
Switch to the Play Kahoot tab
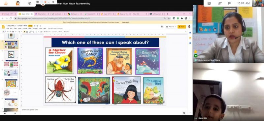pyautogui.click(x=42, y=14)
